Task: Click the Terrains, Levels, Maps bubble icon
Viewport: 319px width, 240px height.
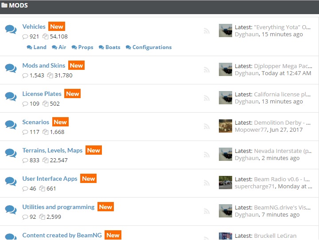Action: tap(11, 153)
